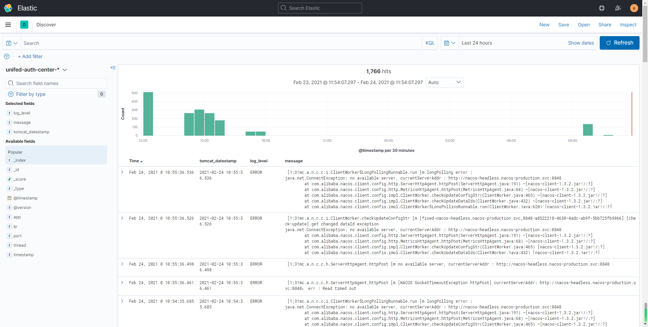Click Add filter link

[30, 56]
